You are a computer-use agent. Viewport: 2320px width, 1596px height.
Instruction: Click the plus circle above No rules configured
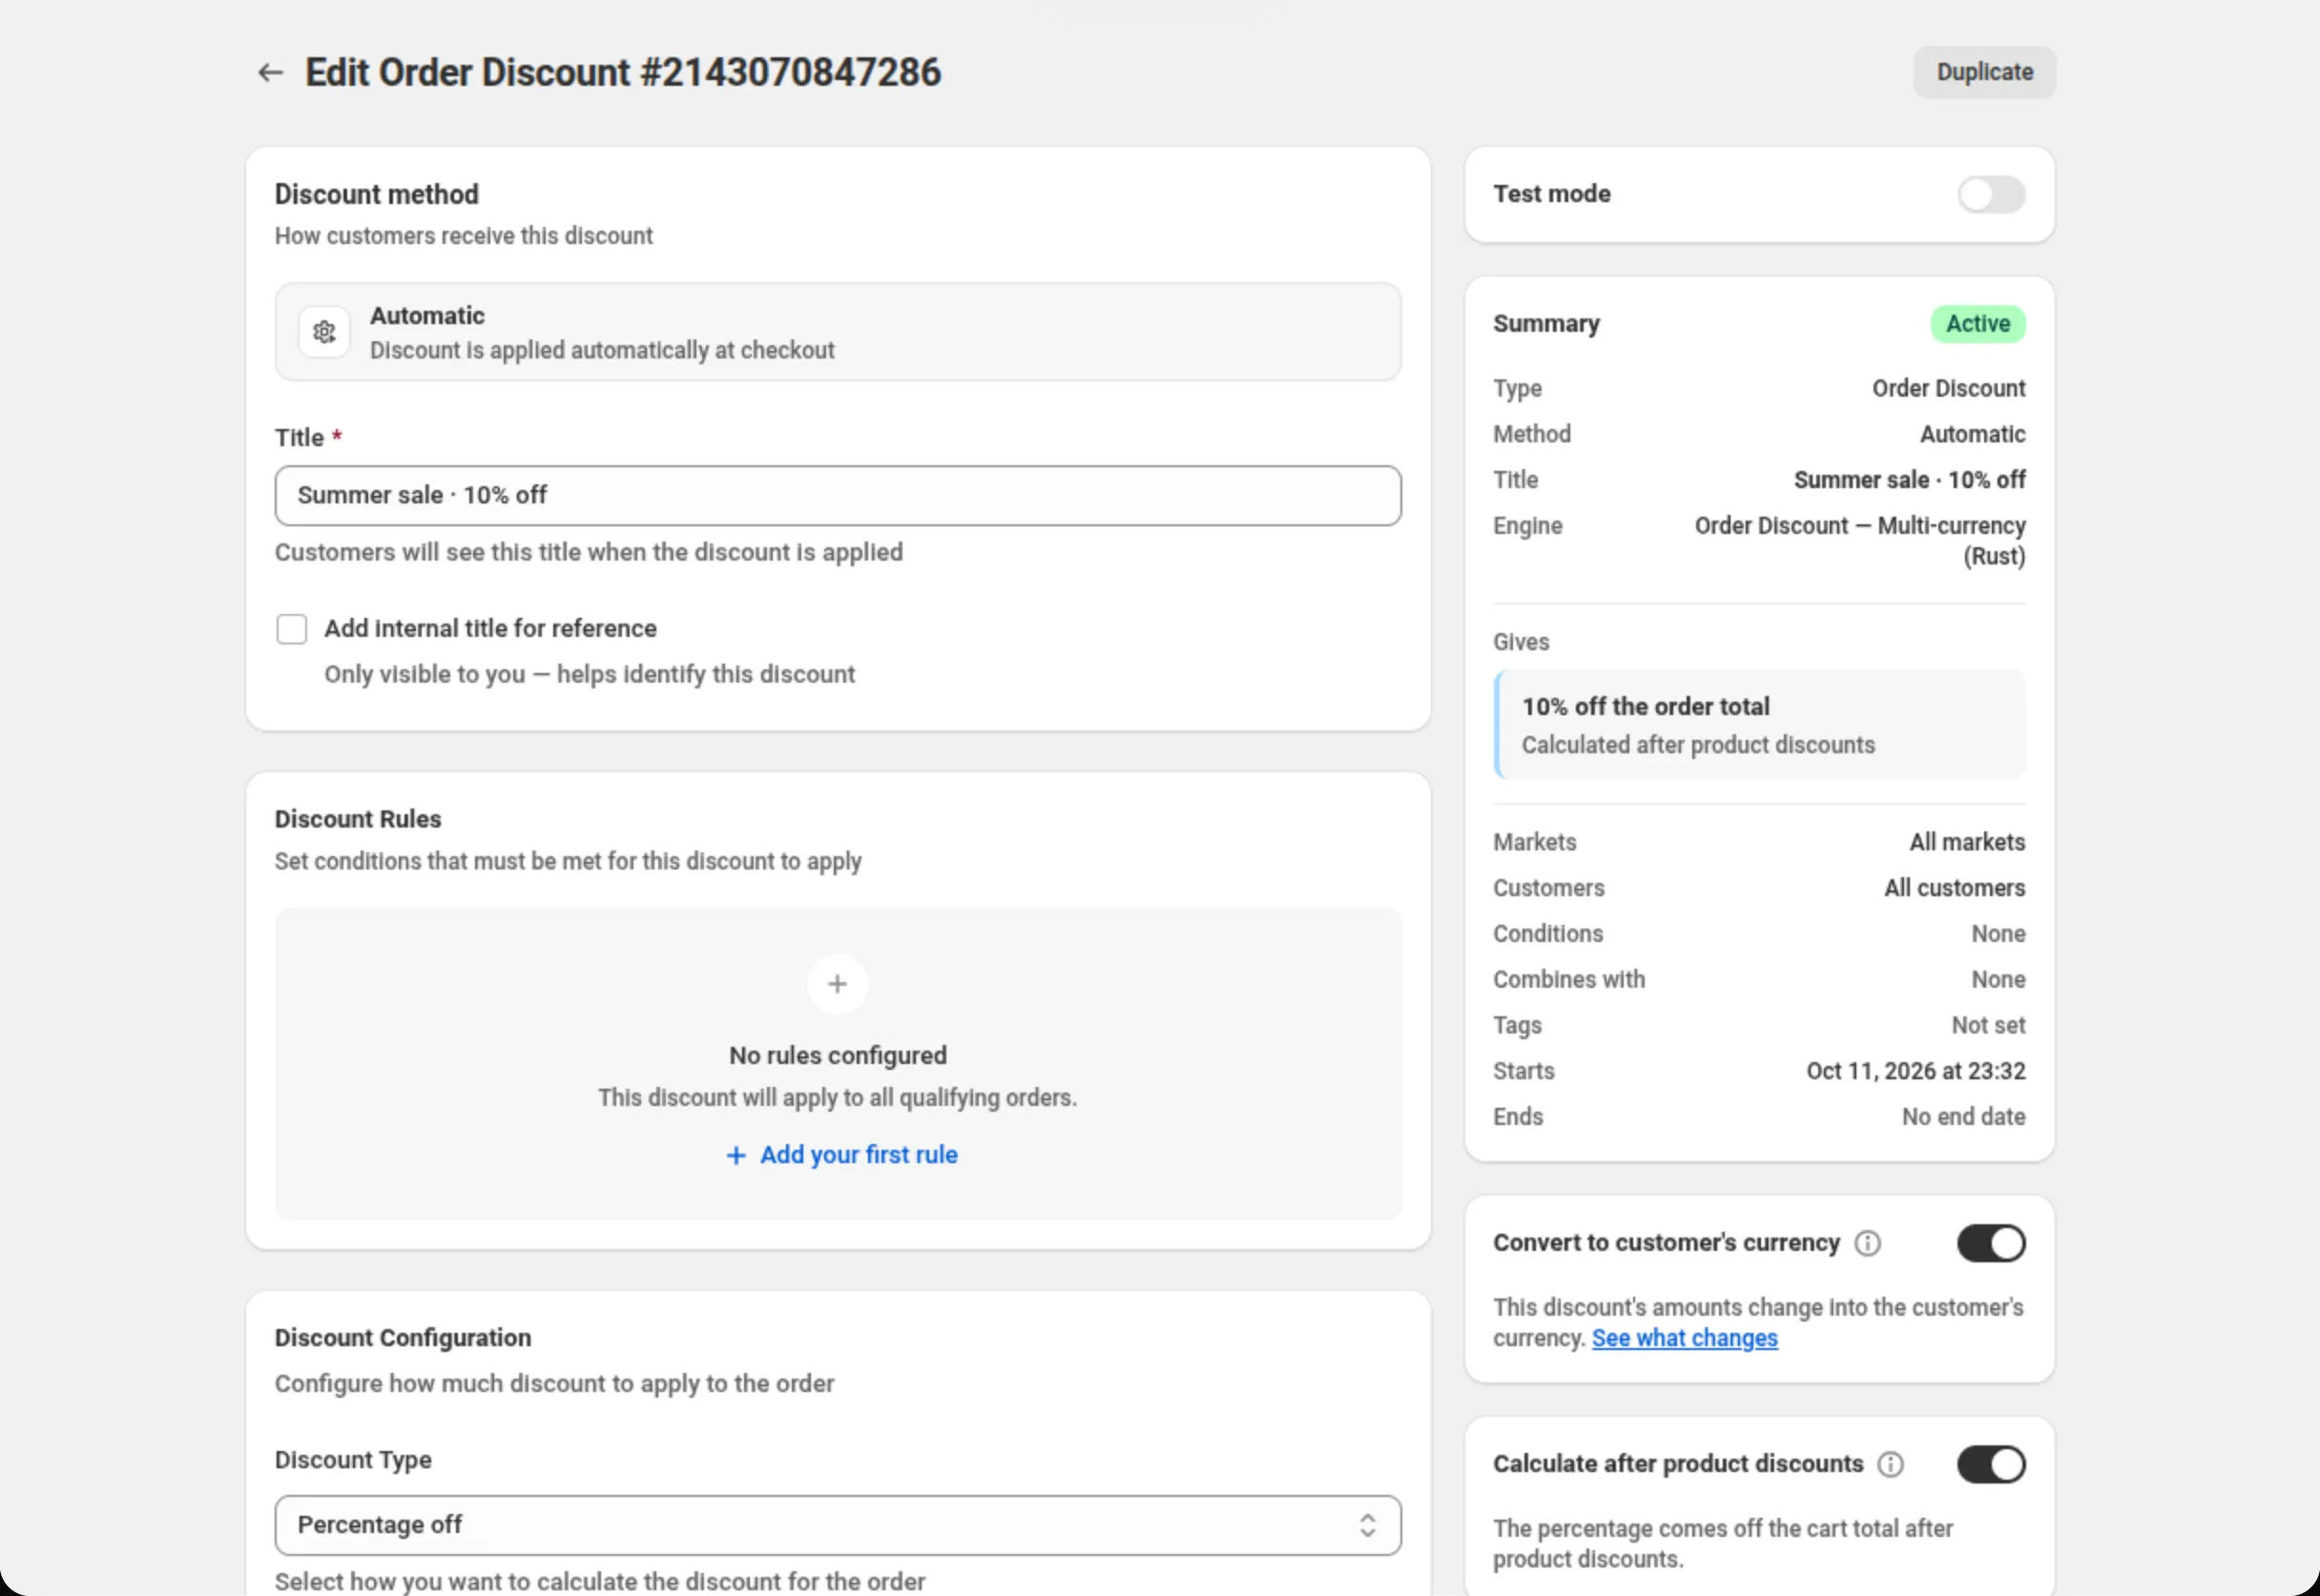tap(838, 984)
